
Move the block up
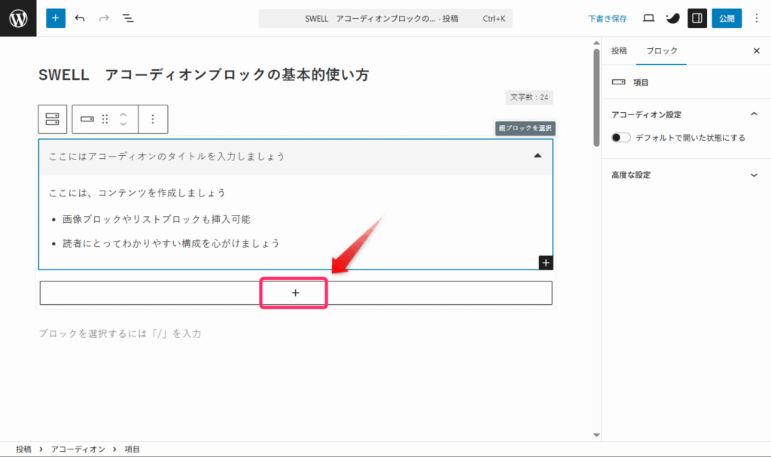point(123,114)
